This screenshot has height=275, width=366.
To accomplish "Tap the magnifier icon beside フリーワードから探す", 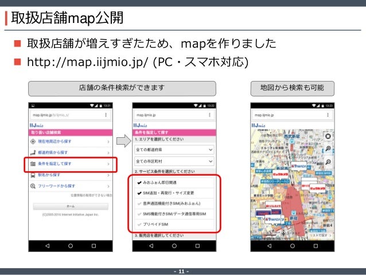I will tap(33, 186).
